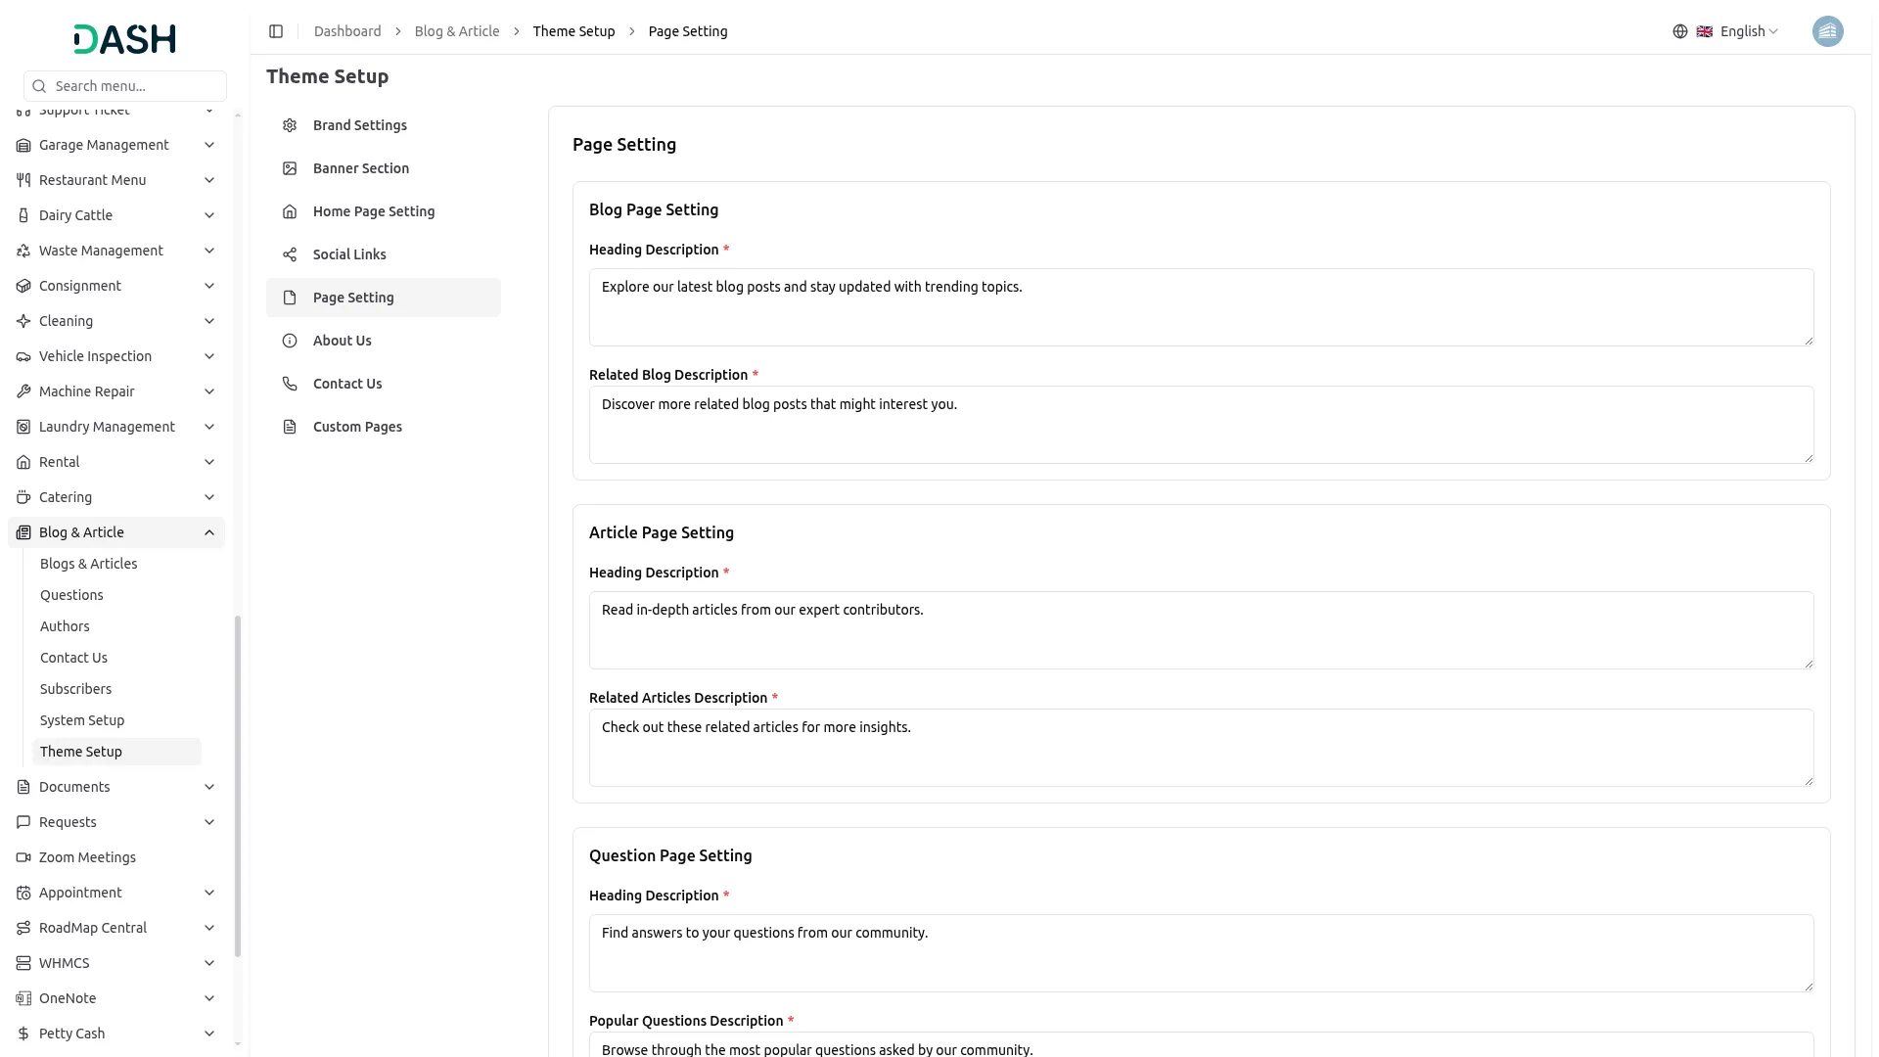1879x1057 pixels.
Task: Click the Brand Settings gear icon
Action: [290, 125]
